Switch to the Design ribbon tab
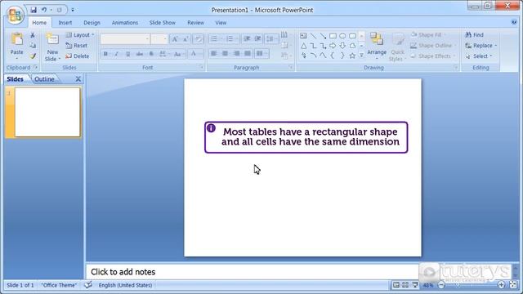 (x=92, y=23)
